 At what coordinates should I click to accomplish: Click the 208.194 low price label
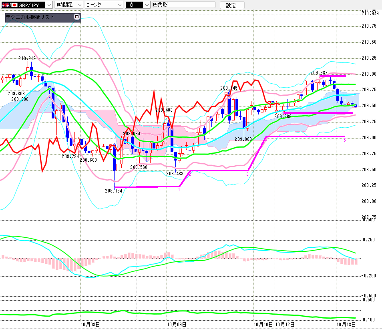tap(114, 191)
